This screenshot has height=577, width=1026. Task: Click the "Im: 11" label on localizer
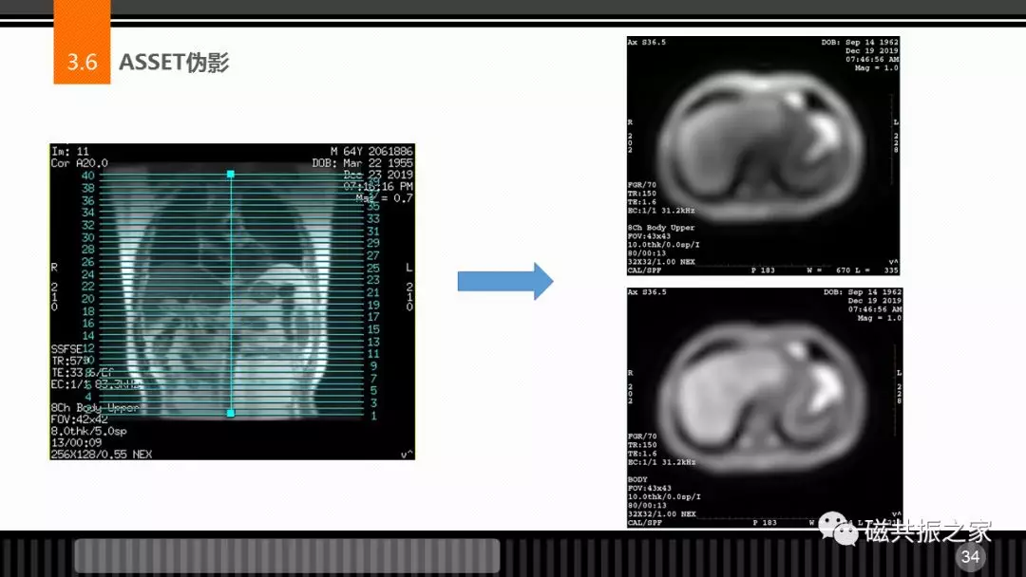[70, 151]
